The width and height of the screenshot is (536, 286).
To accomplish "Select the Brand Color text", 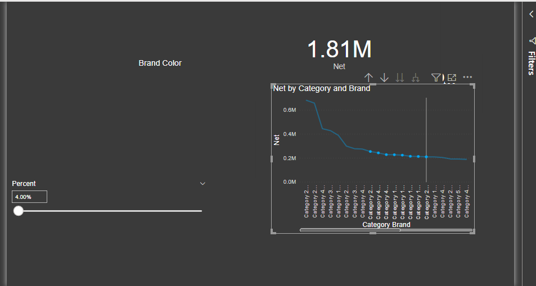I will [160, 63].
